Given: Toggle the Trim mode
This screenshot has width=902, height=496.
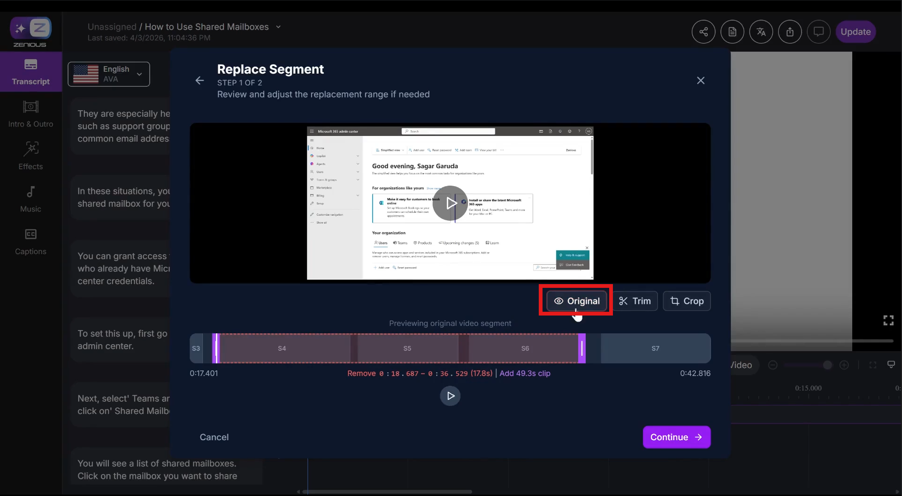Looking at the screenshot, I should (x=634, y=301).
